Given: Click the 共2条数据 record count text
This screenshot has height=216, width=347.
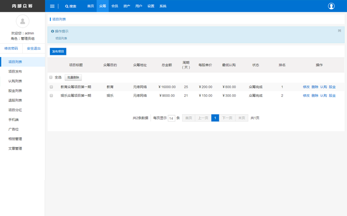Looking at the screenshot, I should click(x=140, y=118).
